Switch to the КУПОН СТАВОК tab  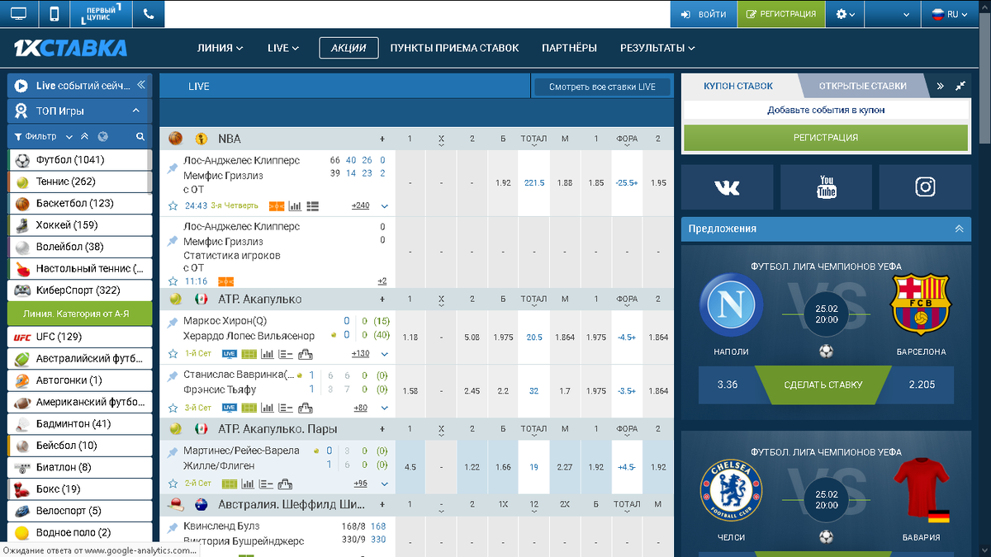tap(738, 86)
